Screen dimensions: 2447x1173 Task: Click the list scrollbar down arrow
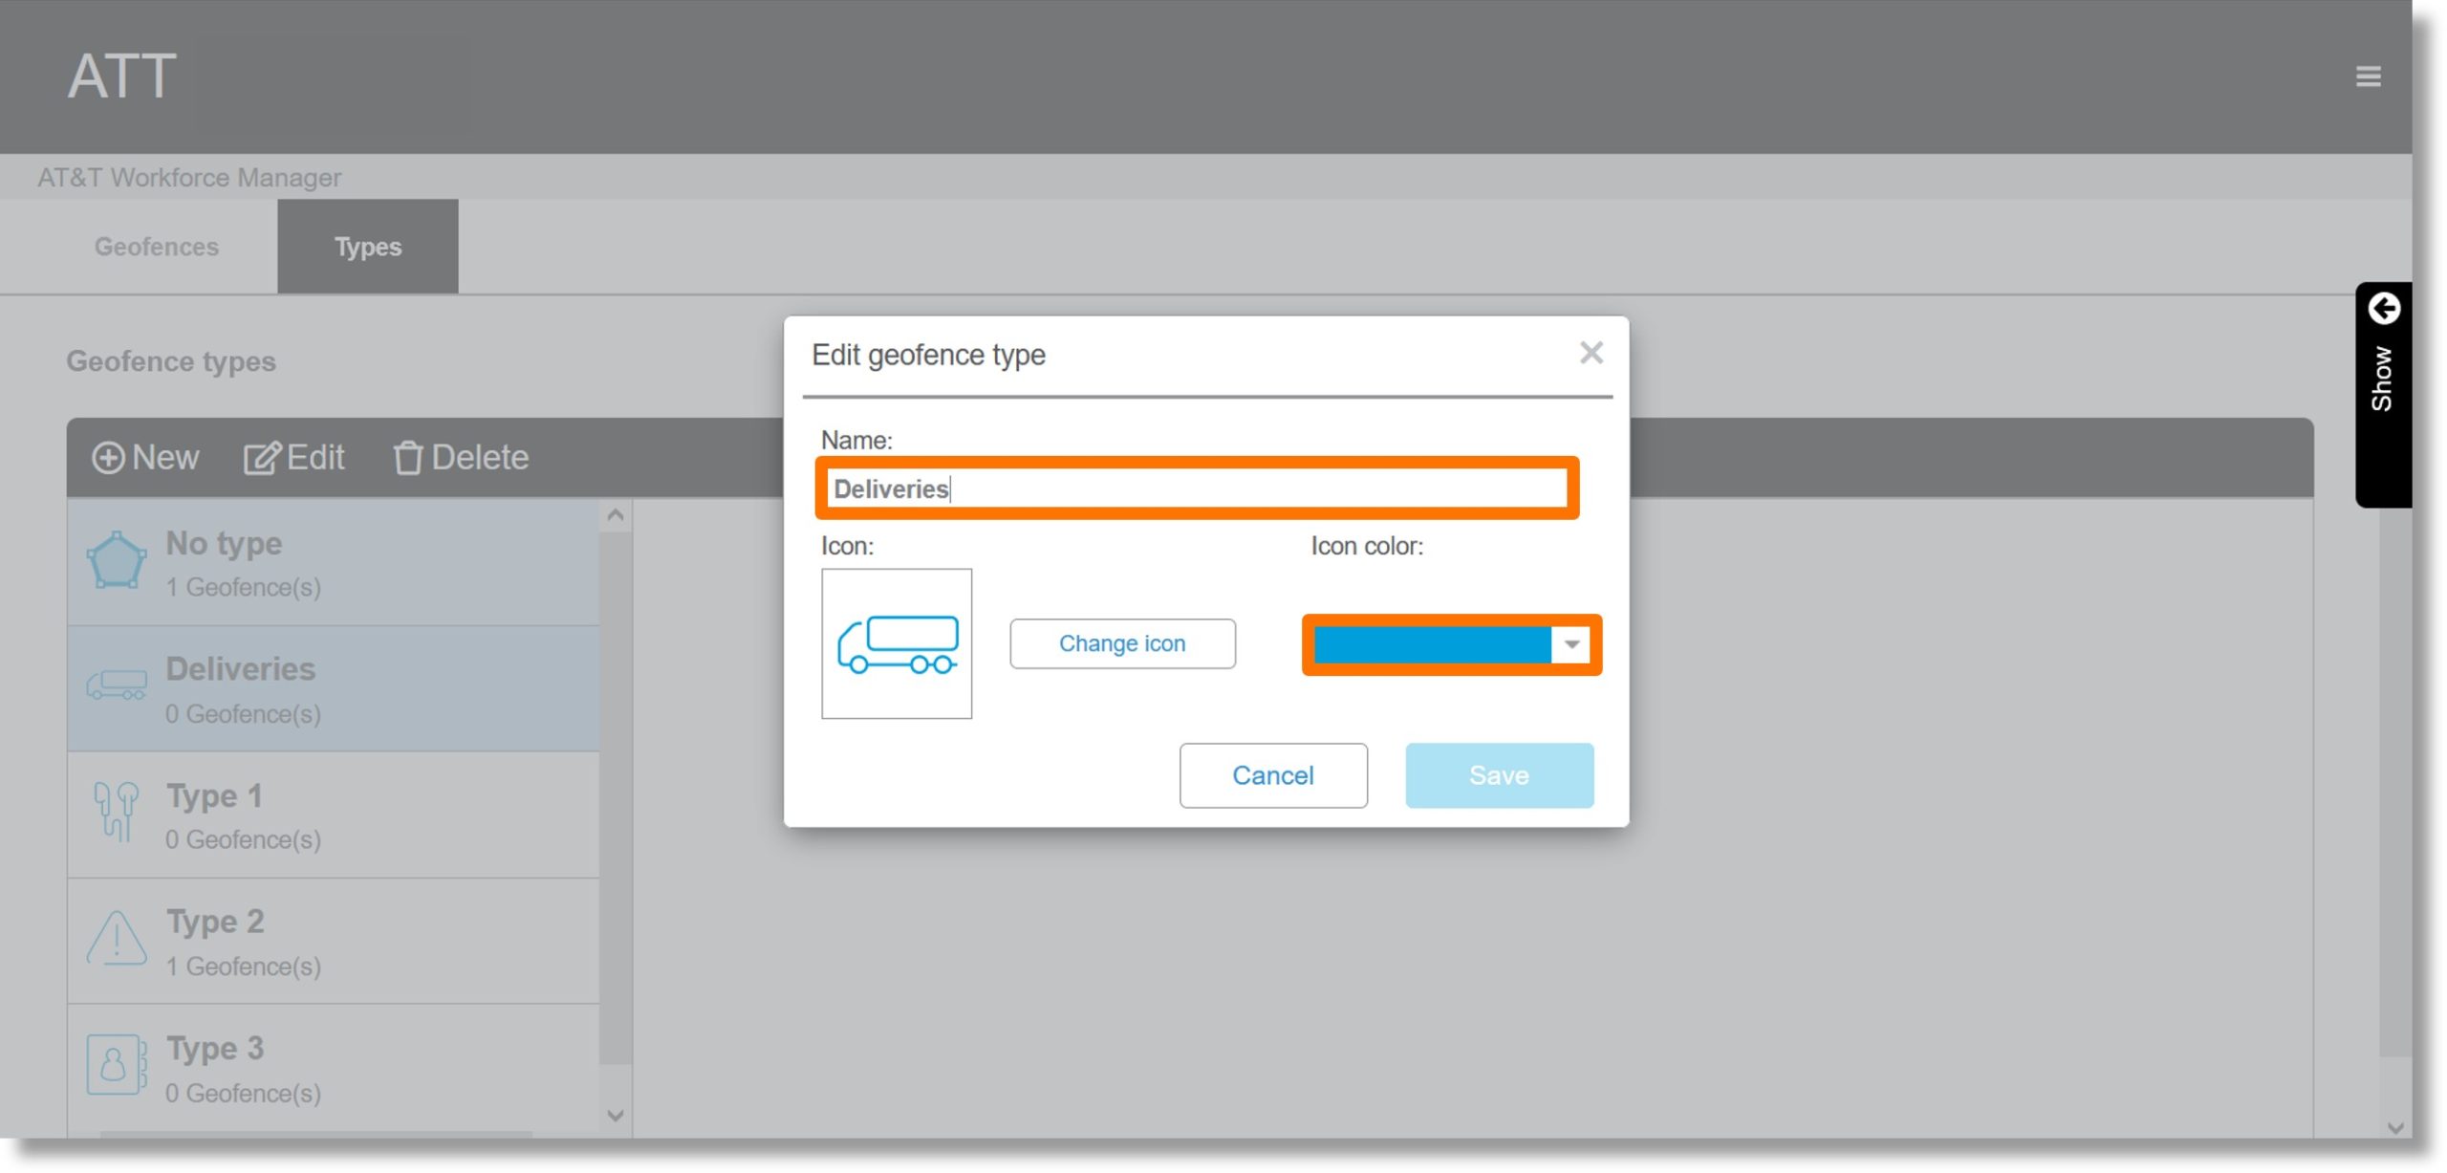click(x=616, y=1116)
